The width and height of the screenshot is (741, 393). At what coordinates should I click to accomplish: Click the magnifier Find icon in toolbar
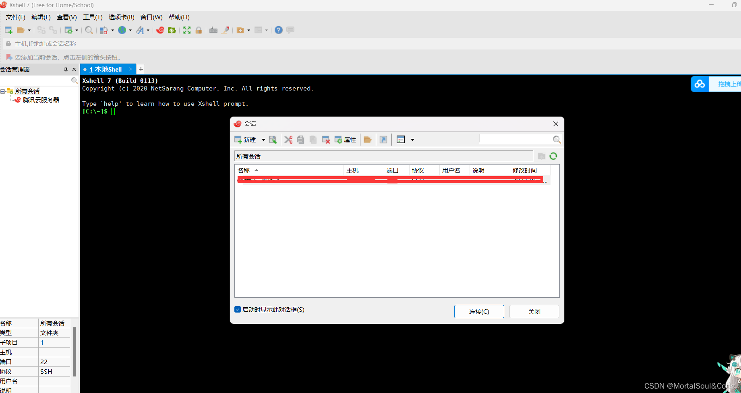click(x=89, y=30)
